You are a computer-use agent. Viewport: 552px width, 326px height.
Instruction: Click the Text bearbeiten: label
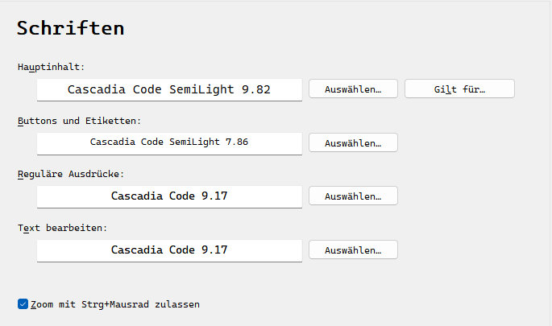(x=62, y=228)
